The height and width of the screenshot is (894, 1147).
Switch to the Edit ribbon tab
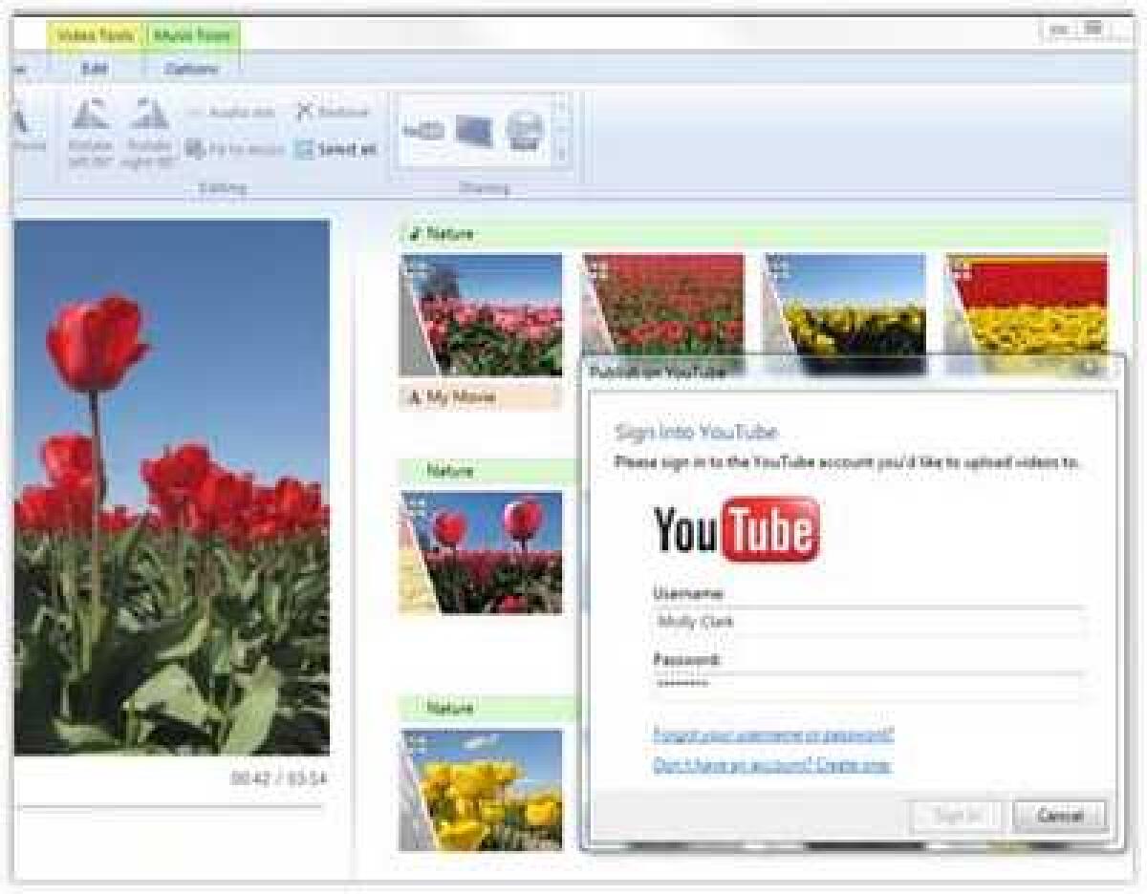[96, 69]
